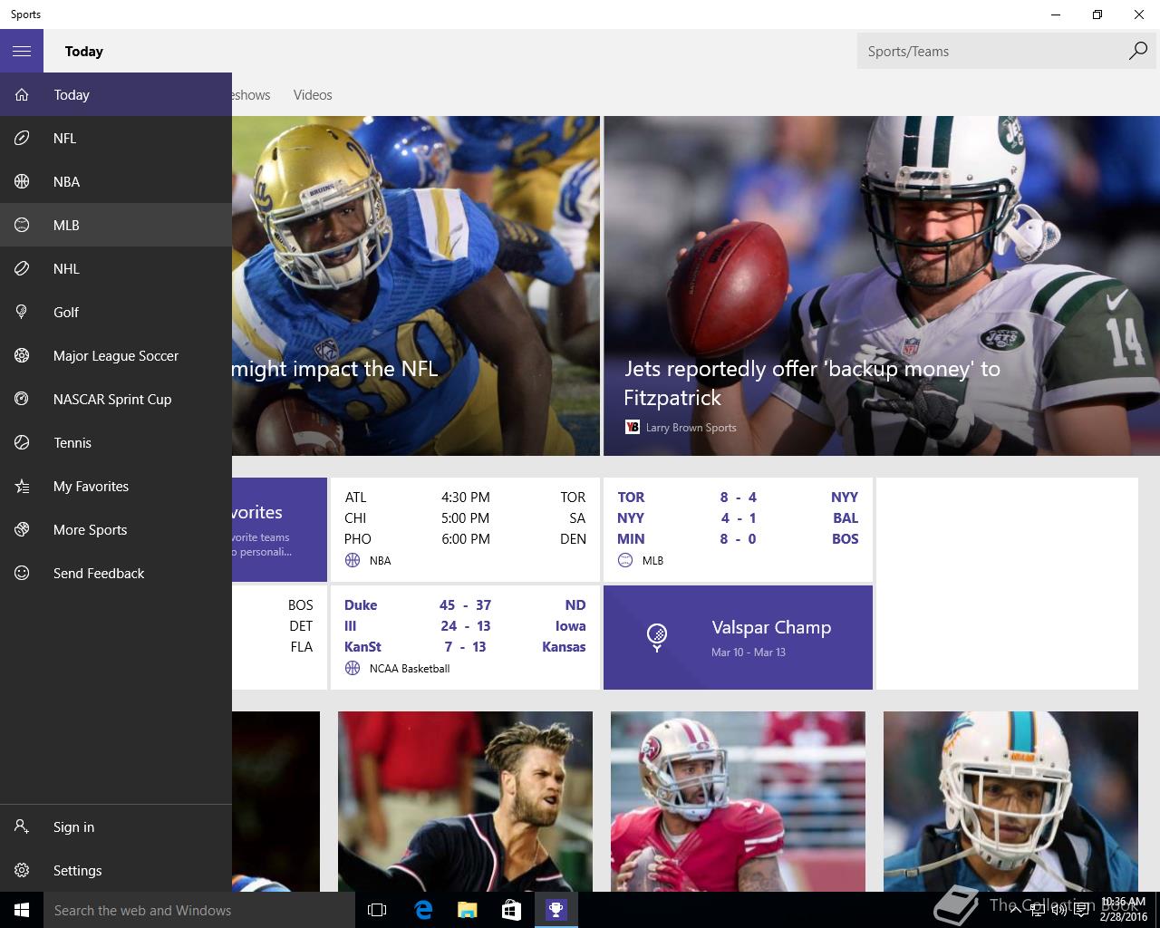Open the bearded baseball player article thumbnail
The width and height of the screenshot is (1160, 928).
coord(465,801)
